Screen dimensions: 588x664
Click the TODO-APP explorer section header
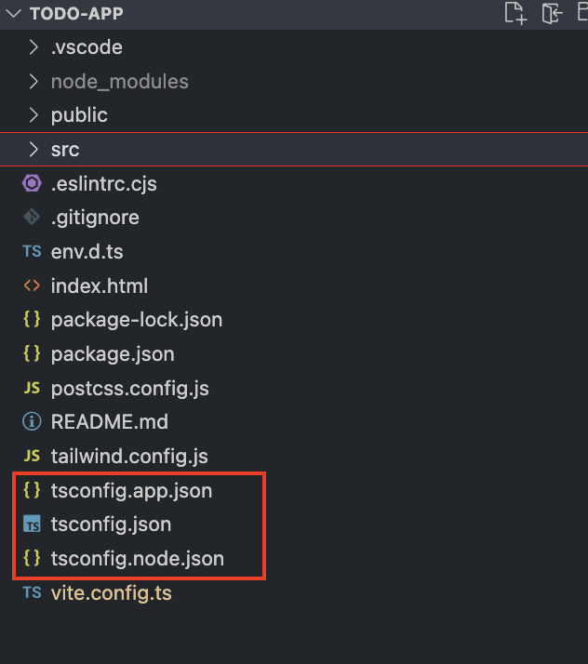76,14
